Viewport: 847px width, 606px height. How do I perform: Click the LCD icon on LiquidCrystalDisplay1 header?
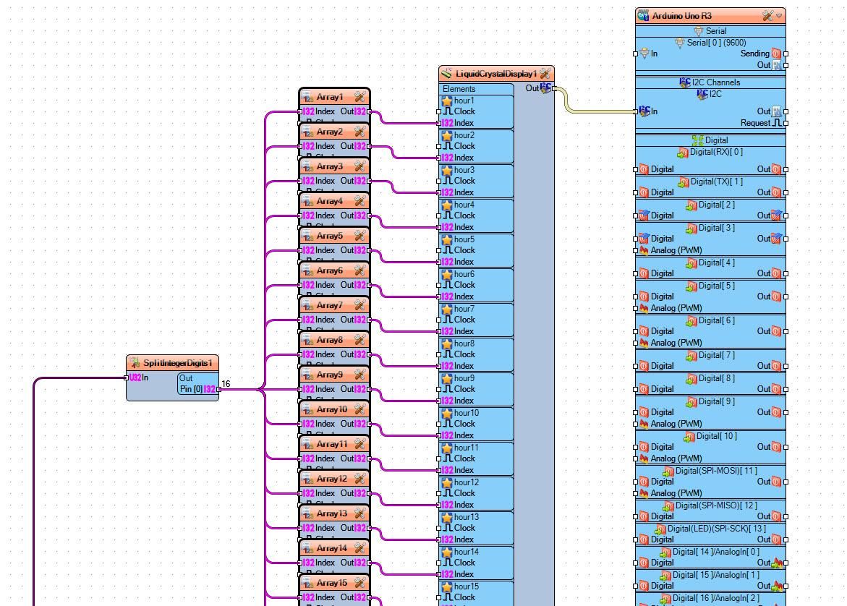point(446,73)
